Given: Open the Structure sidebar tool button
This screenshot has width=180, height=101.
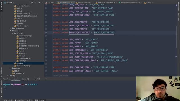Looking at the screenshot, I should click(1, 72).
